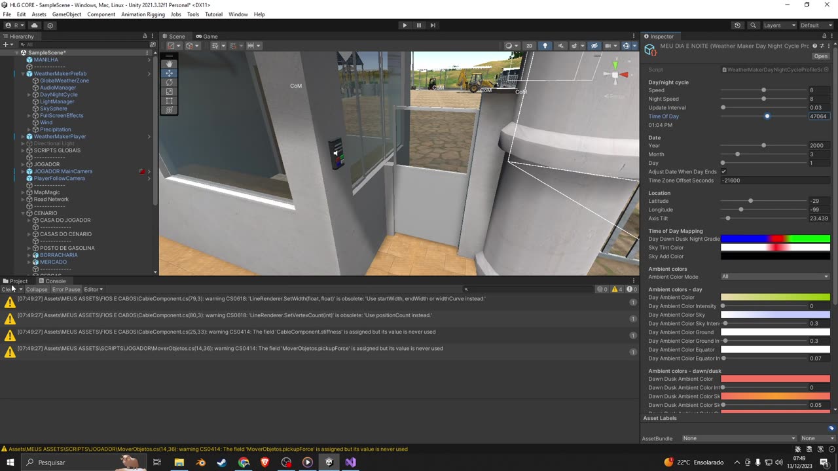
Task: Switch to the Game tab
Action: tap(206, 37)
